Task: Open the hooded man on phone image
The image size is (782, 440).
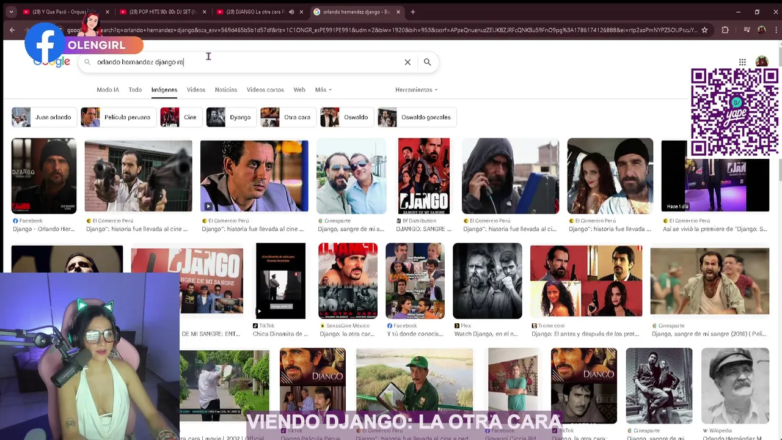Action: pos(510,176)
